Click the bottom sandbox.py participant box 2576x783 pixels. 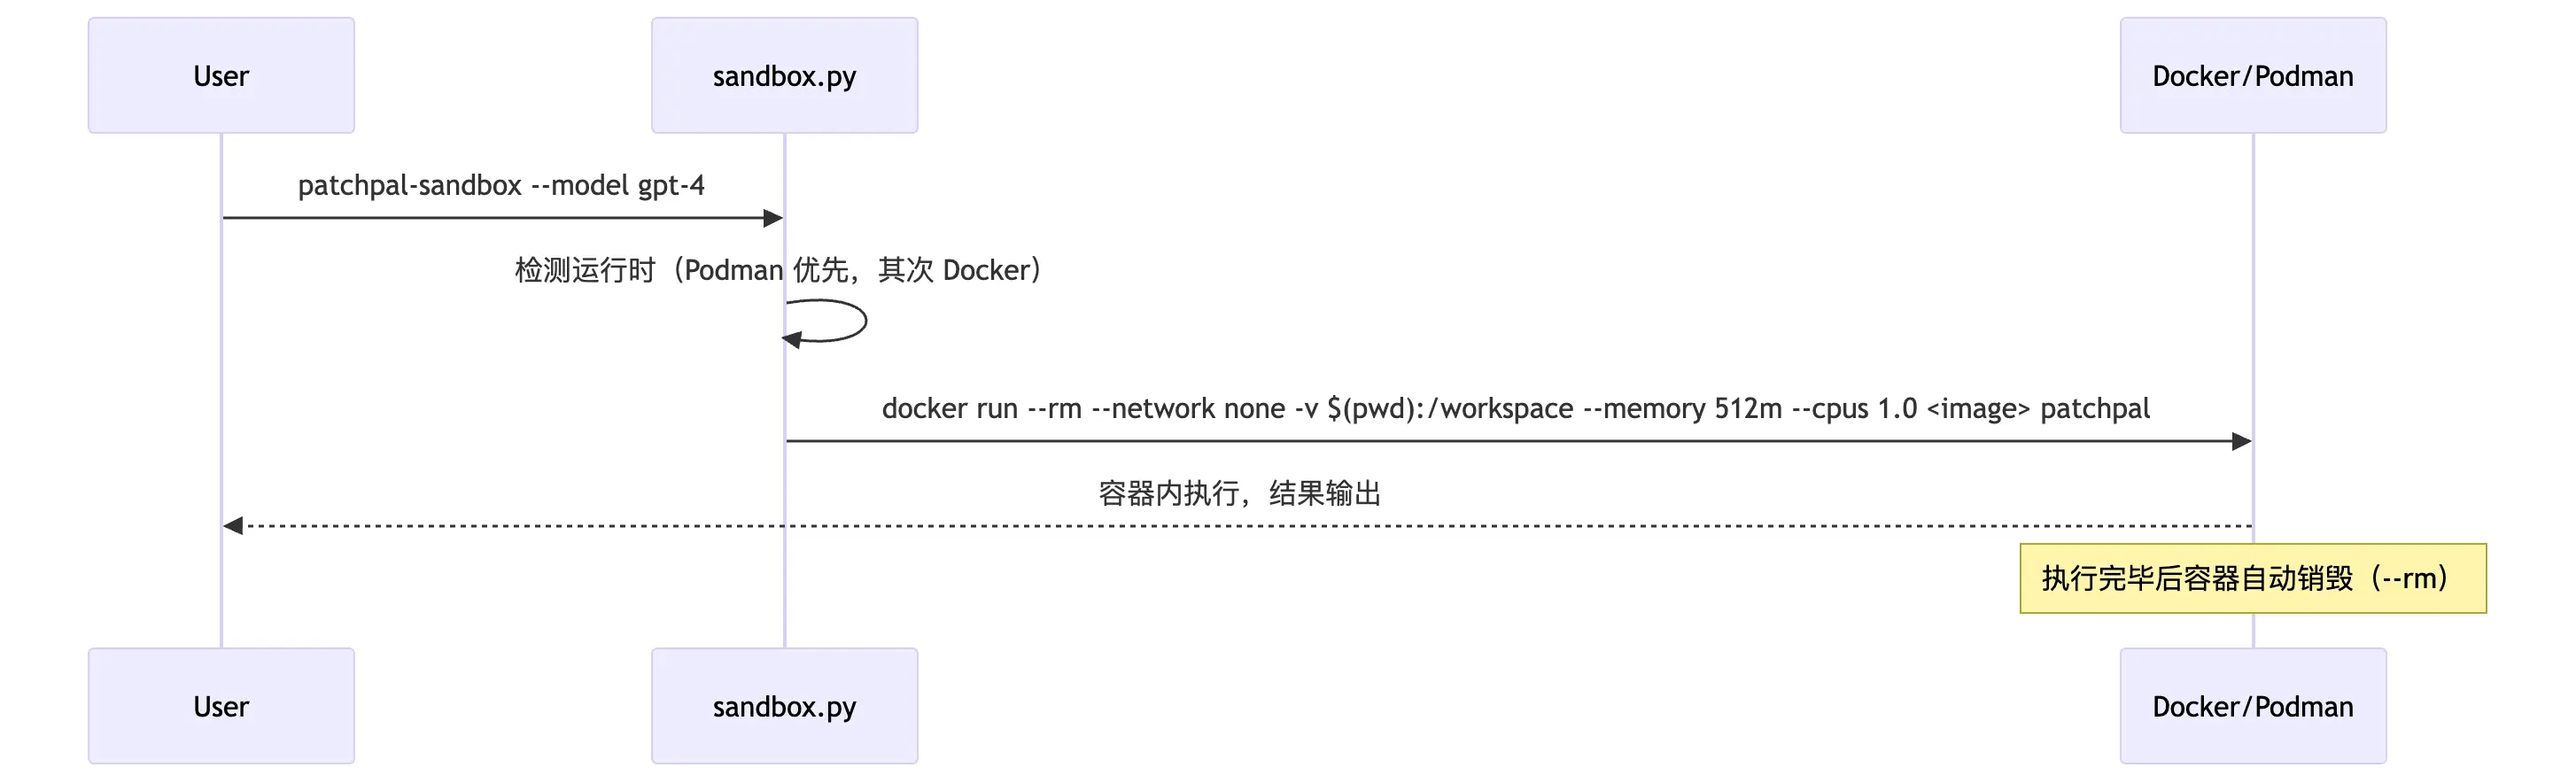(784, 706)
